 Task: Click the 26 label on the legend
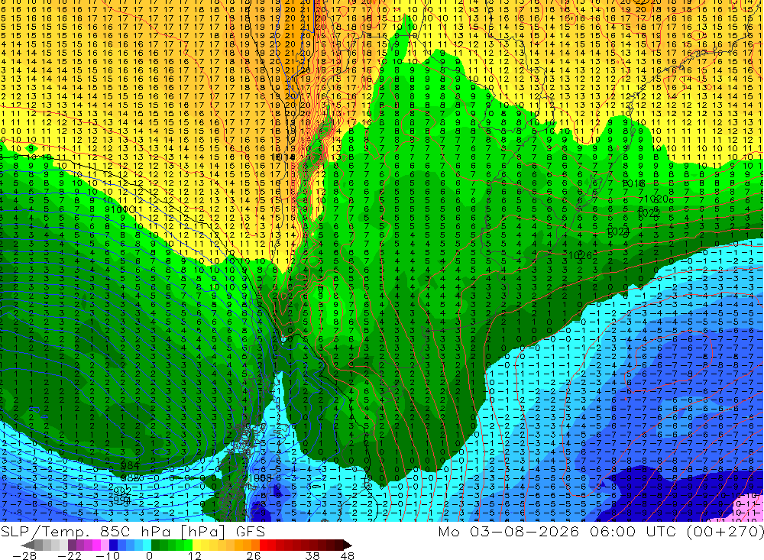pyautogui.click(x=254, y=556)
